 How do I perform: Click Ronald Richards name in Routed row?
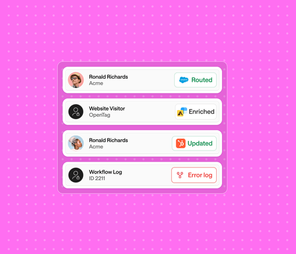coord(108,77)
